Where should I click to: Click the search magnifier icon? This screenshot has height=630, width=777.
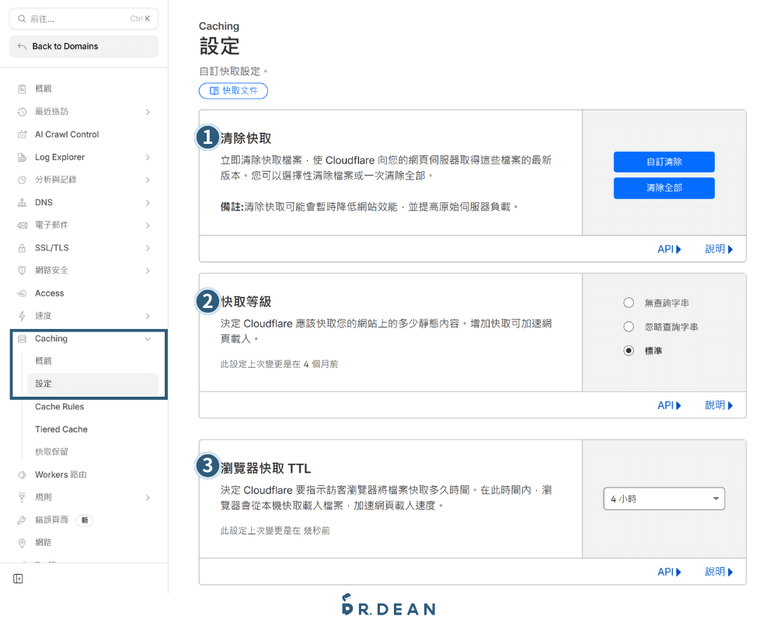pyautogui.click(x=22, y=19)
